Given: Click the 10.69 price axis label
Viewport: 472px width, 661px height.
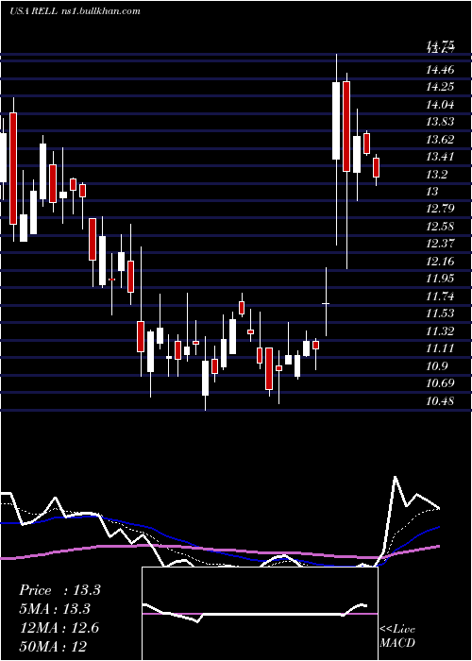Looking at the screenshot, I should click(x=441, y=383).
